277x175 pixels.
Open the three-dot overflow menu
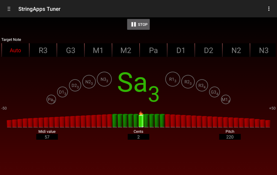point(268,9)
